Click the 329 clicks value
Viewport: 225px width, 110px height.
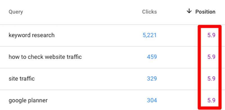pyautogui.click(x=152, y=79)
